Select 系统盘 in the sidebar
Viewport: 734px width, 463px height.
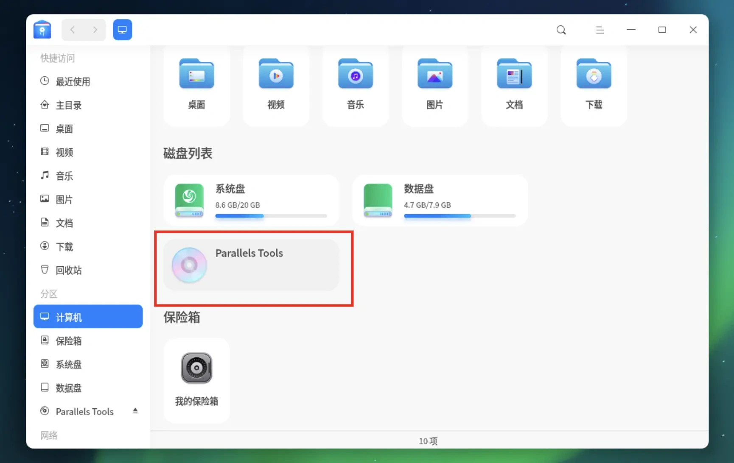click(x=88, y=364)
